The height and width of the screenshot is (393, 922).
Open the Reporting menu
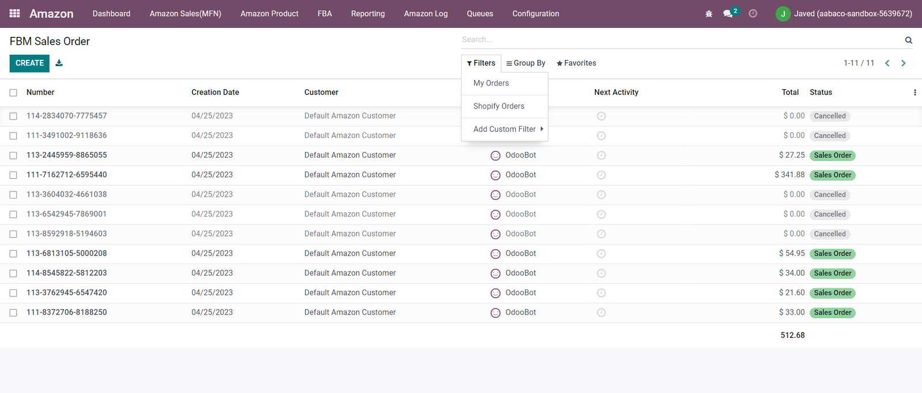[368, 14]
